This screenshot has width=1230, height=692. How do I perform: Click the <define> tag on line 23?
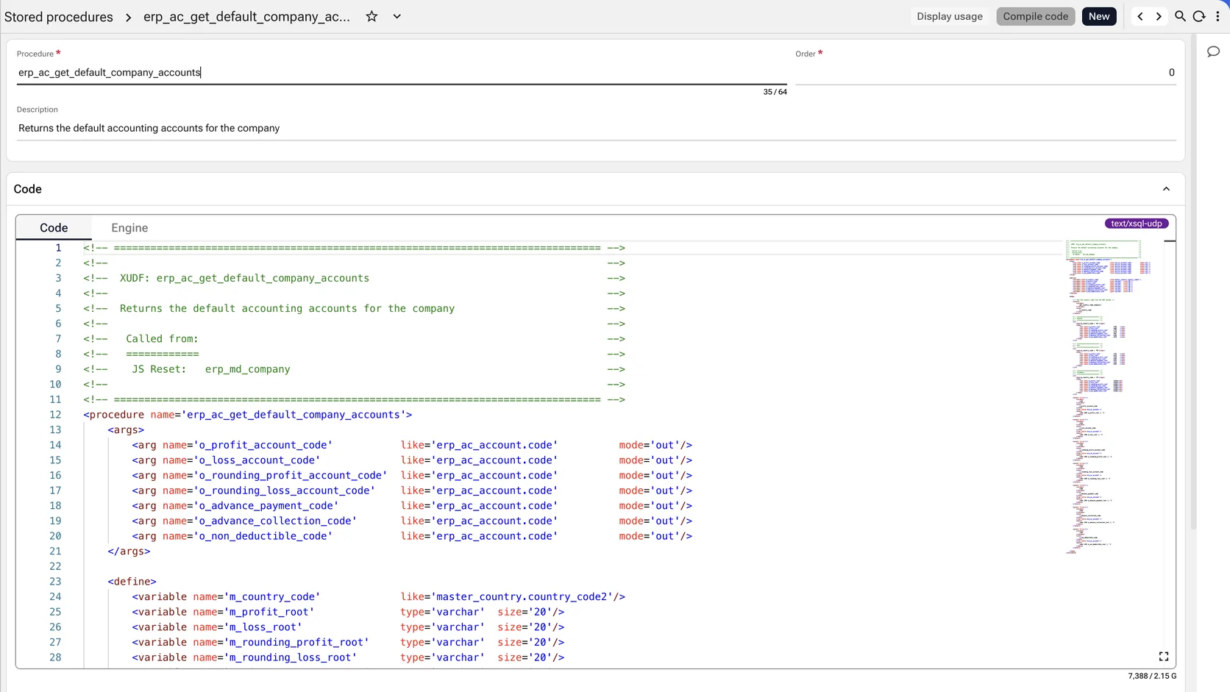[x=132, y=582]
